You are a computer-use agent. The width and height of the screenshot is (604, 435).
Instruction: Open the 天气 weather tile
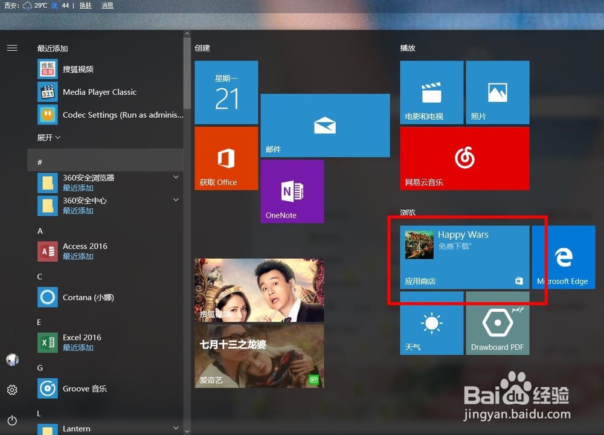click(x=431, y=323)
